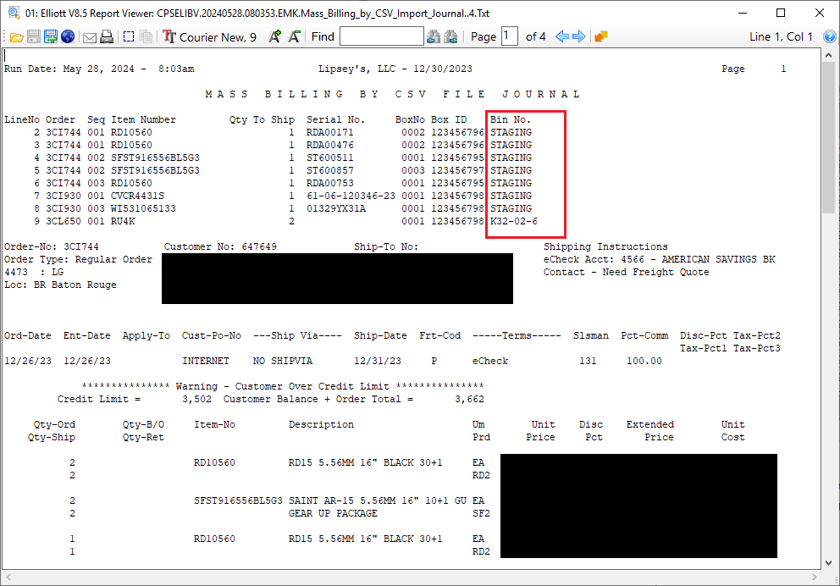Click the blue globe icon

coord(68,37)
